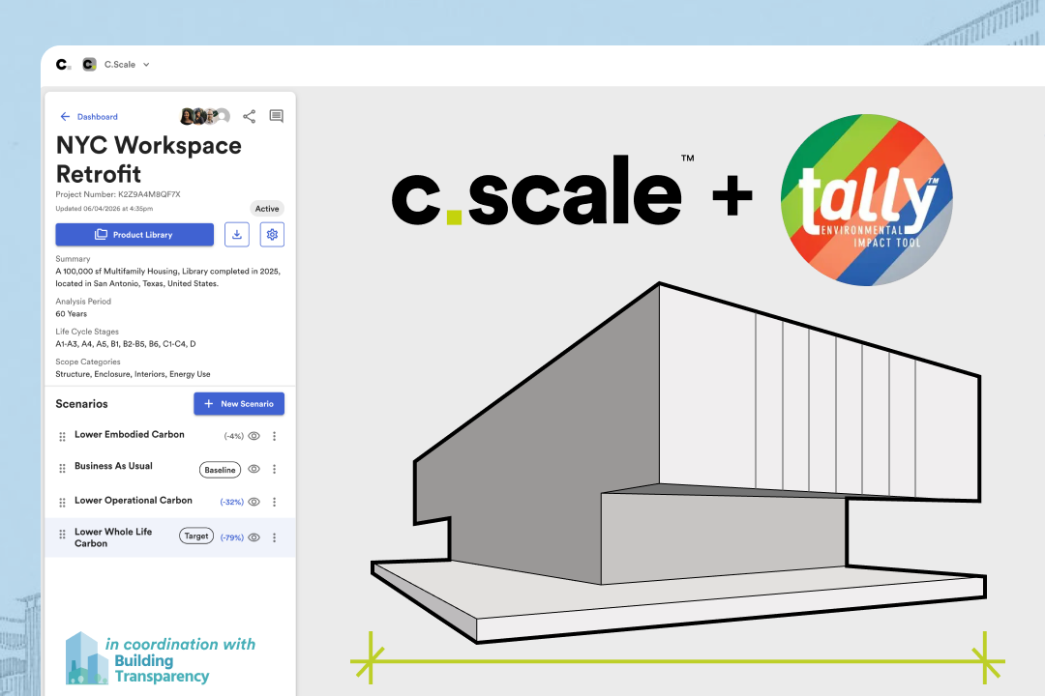Screen dimensions: 1045x696
Task: Open the Product Library
Action: tap(134, 235)
